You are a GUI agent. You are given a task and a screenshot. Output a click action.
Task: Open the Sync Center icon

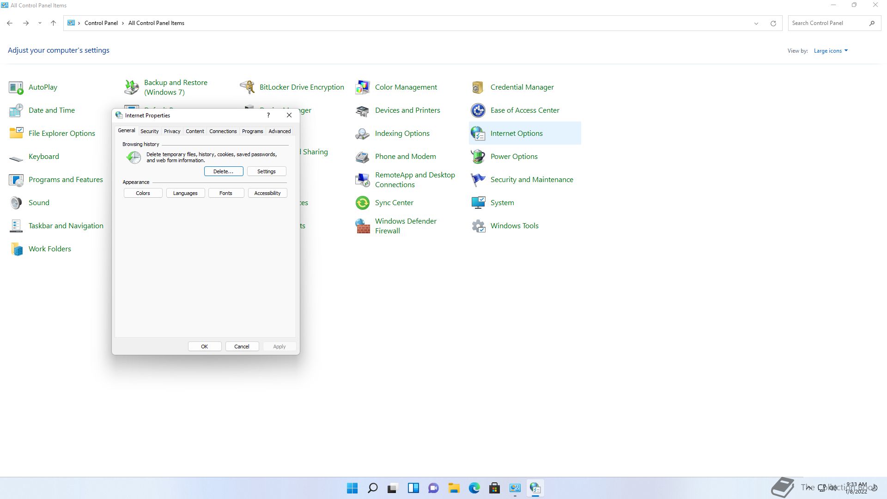(x=363, y=203)
